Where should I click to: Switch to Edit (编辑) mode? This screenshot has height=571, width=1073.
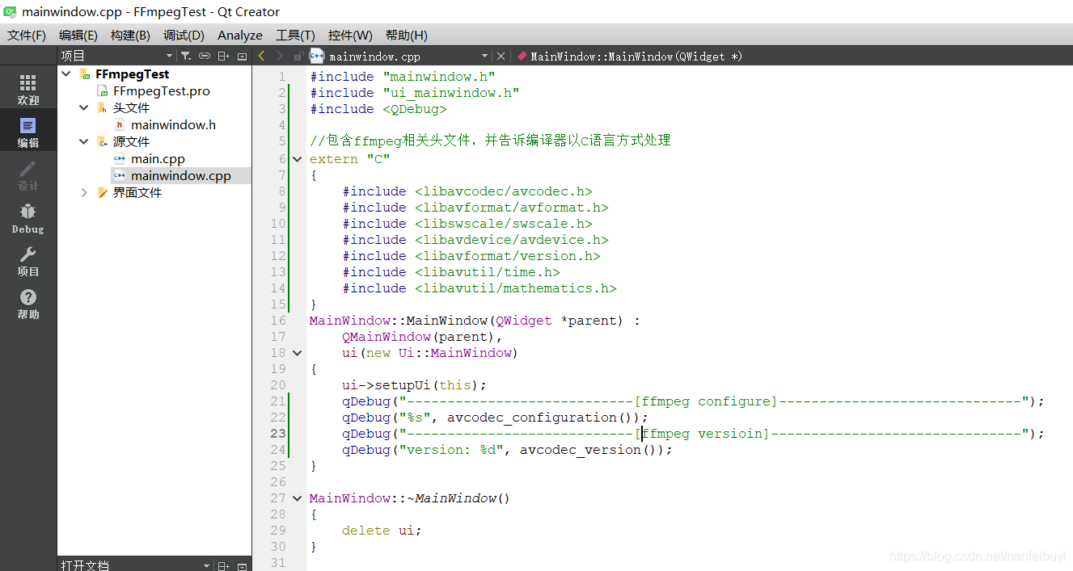click(28, 132)
